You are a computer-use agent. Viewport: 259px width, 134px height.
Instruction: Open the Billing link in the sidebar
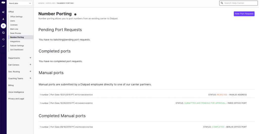[11, 85]
